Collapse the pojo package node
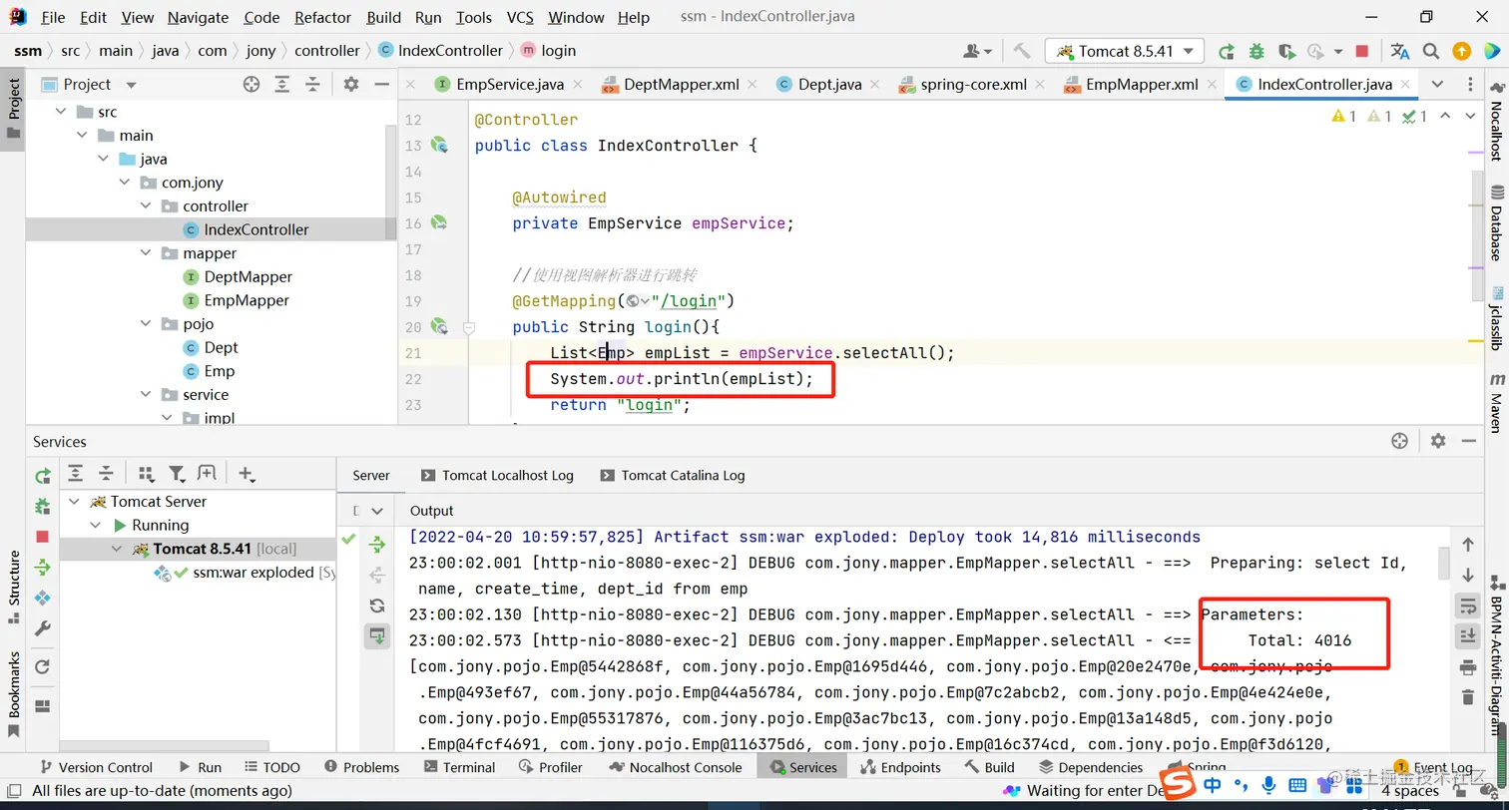The height and width of the screenshot is (810, 1509). [x=146, y=324]
